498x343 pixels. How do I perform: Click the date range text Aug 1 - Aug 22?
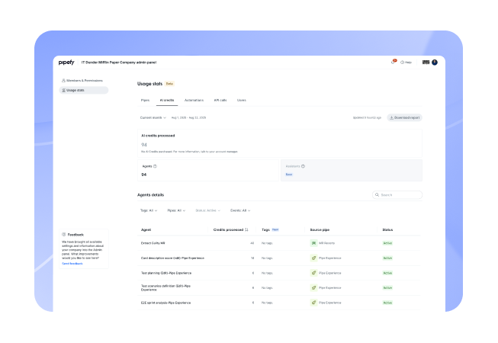point(188,117)
